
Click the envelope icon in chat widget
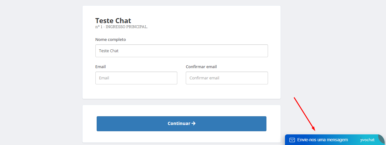tap(292, 140)
